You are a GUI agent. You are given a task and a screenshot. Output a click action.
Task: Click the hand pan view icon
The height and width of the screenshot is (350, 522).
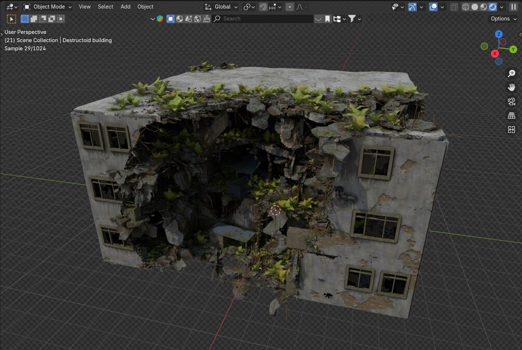(x=511, y=88)
